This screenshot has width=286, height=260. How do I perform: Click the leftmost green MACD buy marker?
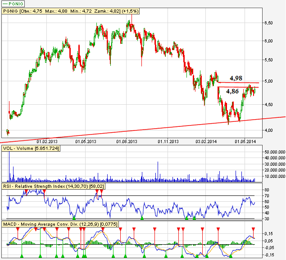coord(22,256)
